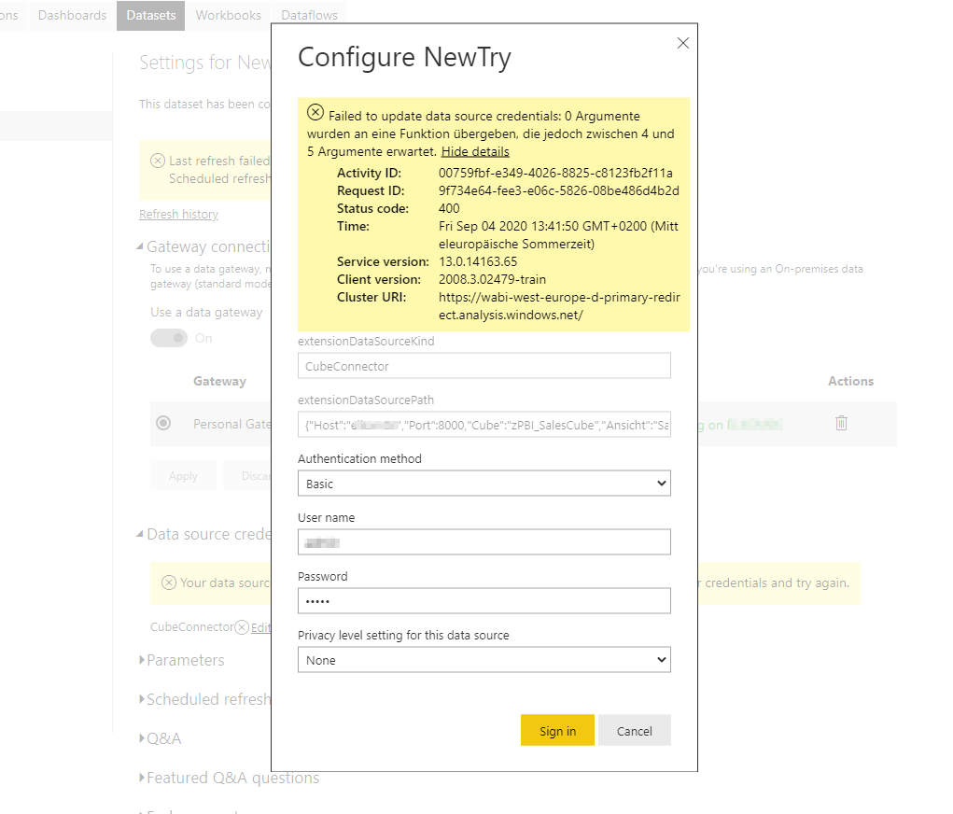Collapse the Data source credentials section

pyautogui.click(x=140, y=534)
